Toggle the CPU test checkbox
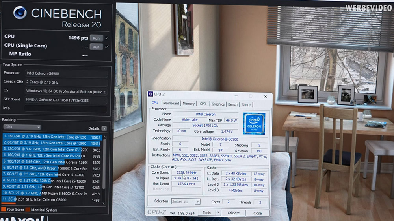 pos(107,38)
